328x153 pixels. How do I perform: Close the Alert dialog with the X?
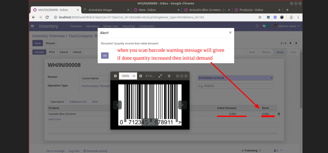point(230,33)
